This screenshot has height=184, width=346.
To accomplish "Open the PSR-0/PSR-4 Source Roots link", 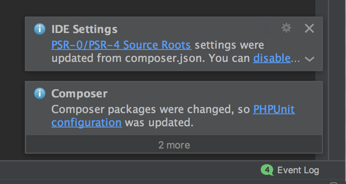I will [x=121, y=45].
